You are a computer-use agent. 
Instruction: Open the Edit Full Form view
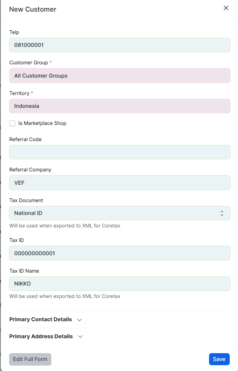click(x=30, y=359)
